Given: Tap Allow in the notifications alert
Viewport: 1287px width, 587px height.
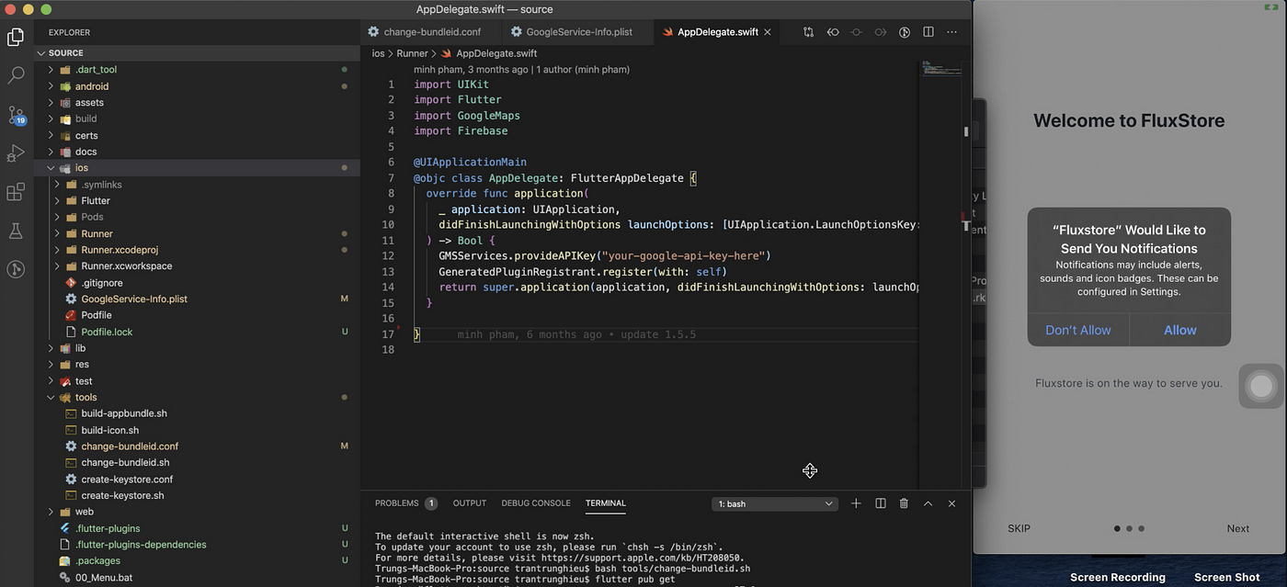Looking at the screenshot, I should click(x=1180, y=330).
